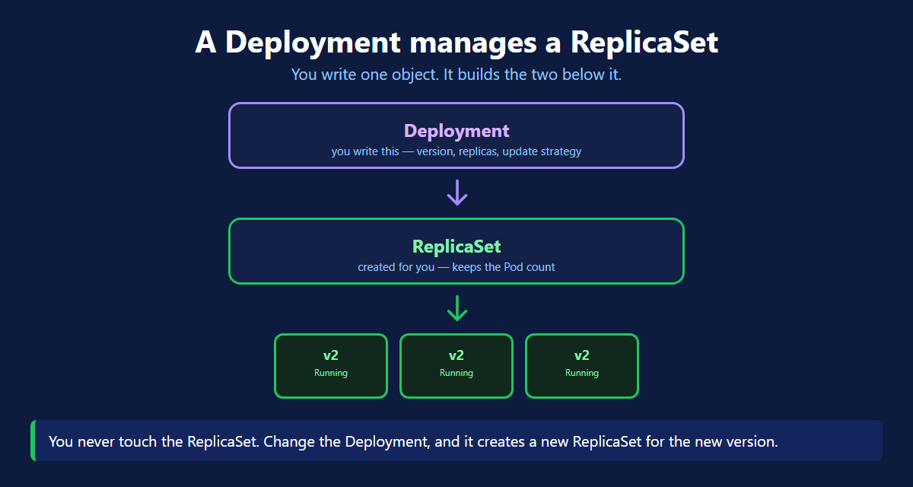Click the purple Deployment box
The width and height of the screenshot is (913, 487).
(x=456, y=135)
